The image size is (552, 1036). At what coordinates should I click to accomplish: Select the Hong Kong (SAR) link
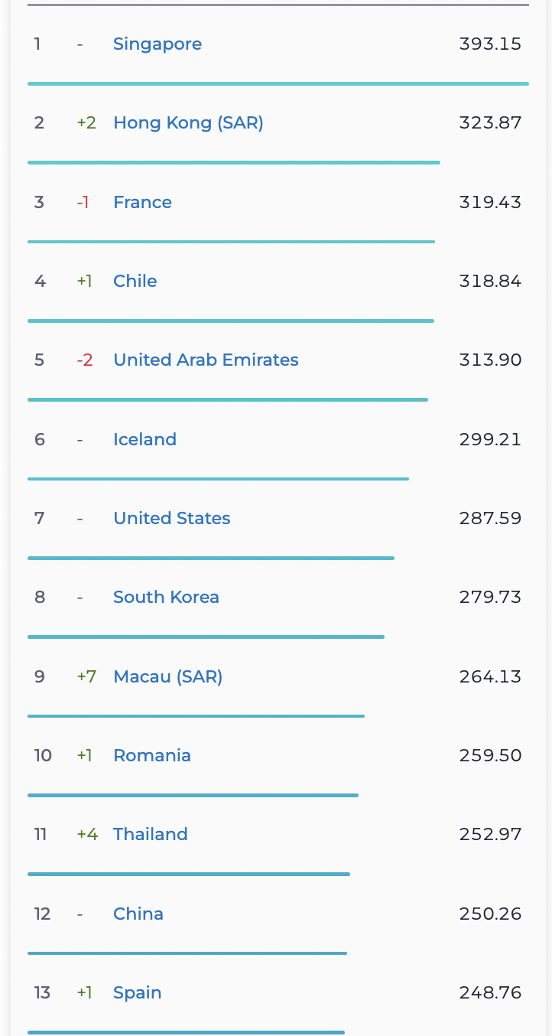point(188,123)
